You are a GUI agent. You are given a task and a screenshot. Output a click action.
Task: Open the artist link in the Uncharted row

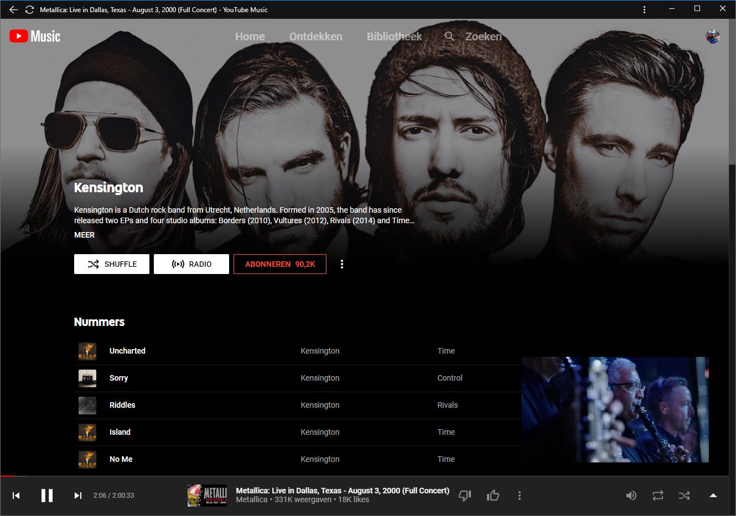tap(320, 351)
